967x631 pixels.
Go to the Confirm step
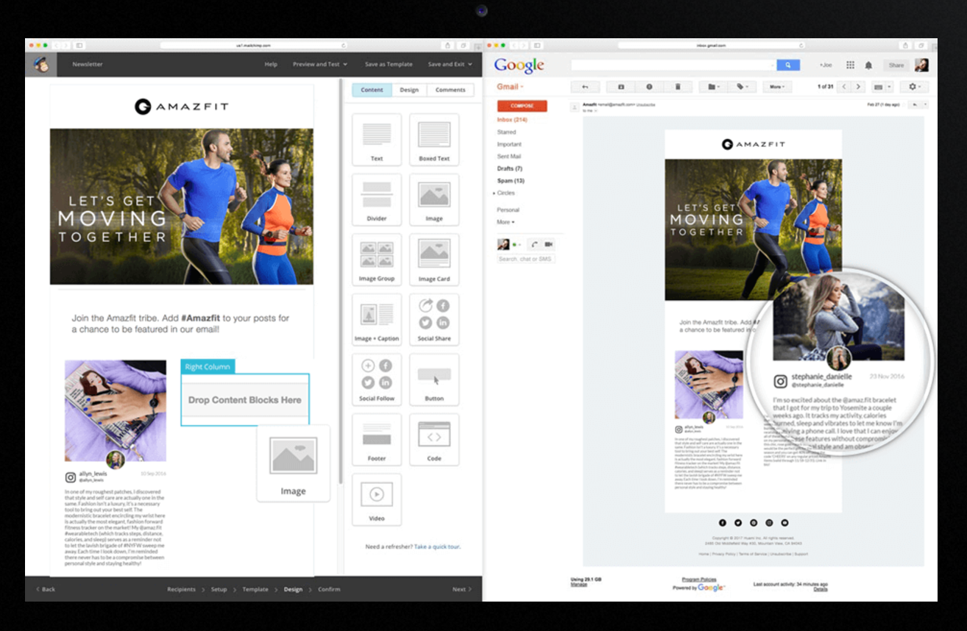tap(329, 589)
